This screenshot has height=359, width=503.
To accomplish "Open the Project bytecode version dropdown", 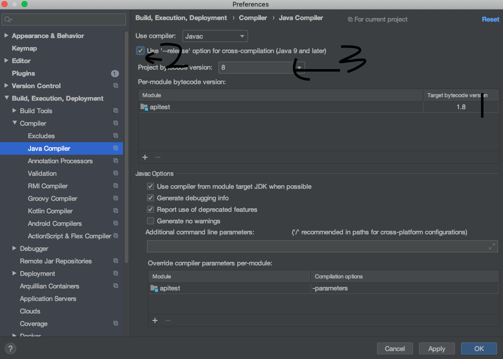I will 261,68.
